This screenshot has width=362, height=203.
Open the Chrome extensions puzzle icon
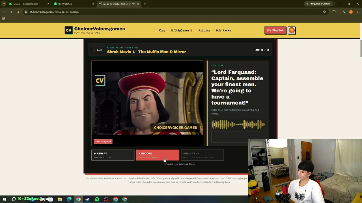(334, 12)
